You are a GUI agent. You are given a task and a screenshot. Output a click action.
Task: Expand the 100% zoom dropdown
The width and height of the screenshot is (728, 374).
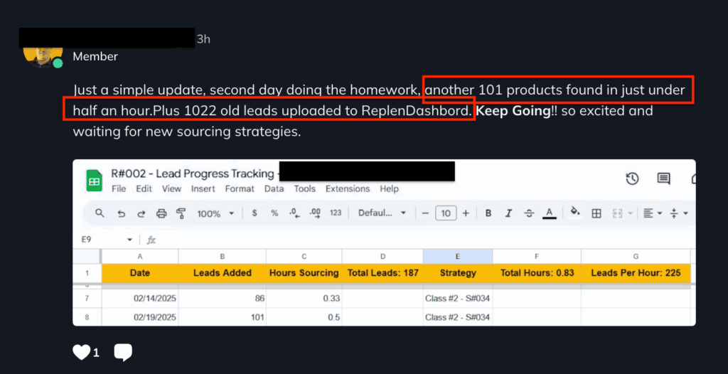(x=218, y=213)
